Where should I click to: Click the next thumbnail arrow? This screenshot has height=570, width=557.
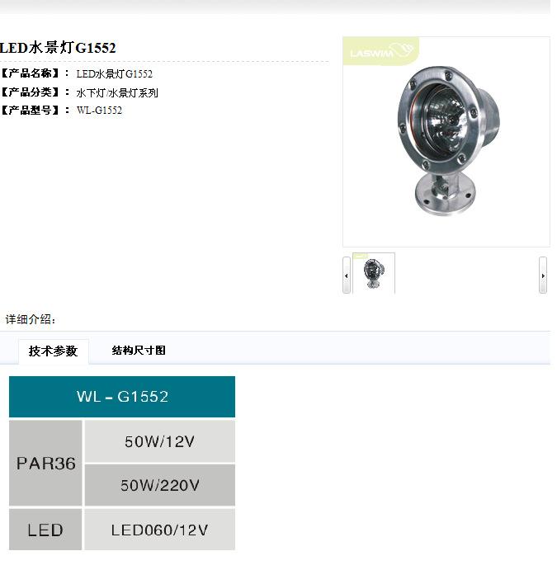pyautogui.click(x=542, y=276)
